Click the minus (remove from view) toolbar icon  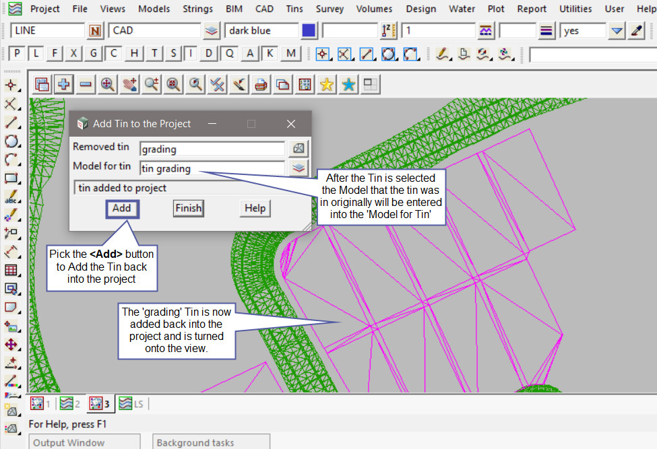tap(86, 84)
